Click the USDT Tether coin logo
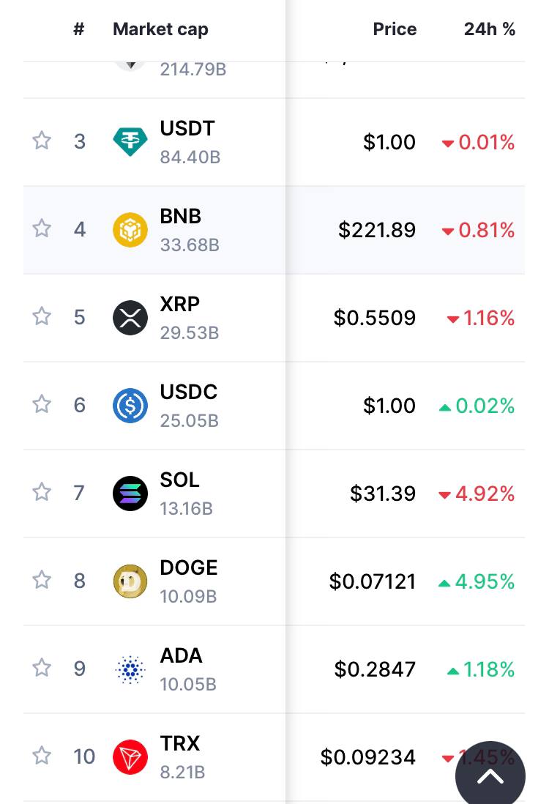 pos(130,141)
